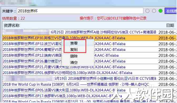The height and width of the screenshot is (103, 177).
Task: Select the EP01 俄罗斯VS沙特阿拉伯 row
Action: coord(89,73)
